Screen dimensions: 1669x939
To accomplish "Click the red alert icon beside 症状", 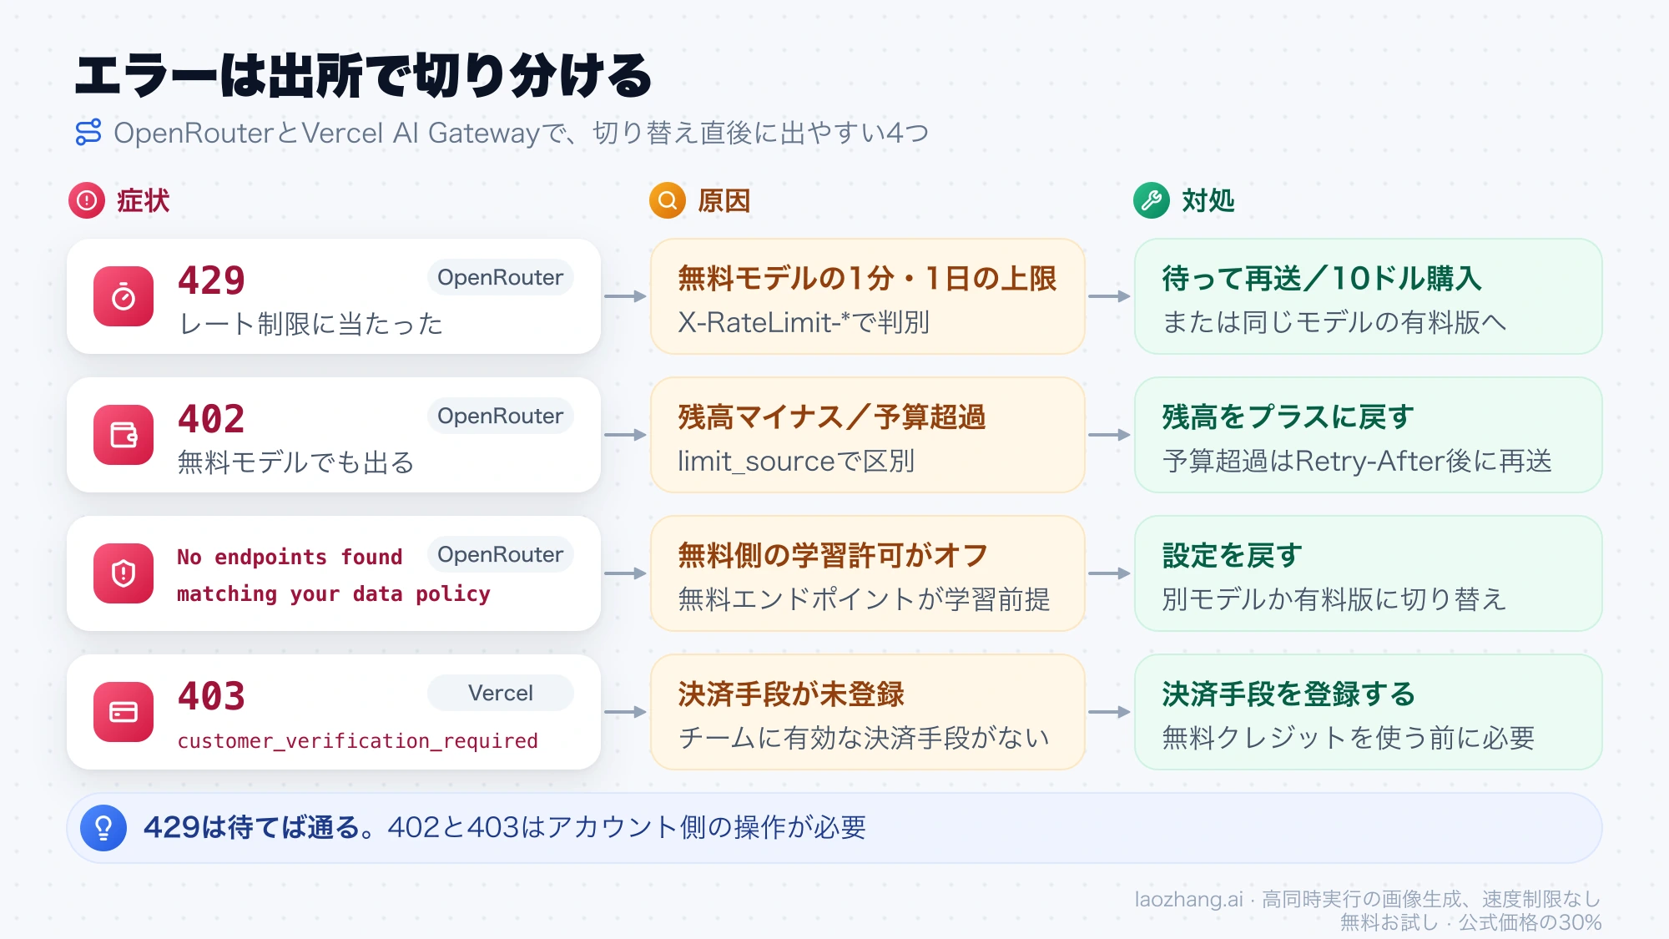I will tap(87, 200).
